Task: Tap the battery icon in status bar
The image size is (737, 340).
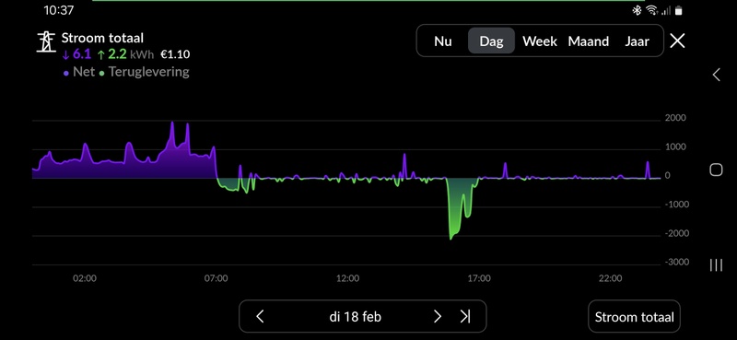Action: coord(679,10)
